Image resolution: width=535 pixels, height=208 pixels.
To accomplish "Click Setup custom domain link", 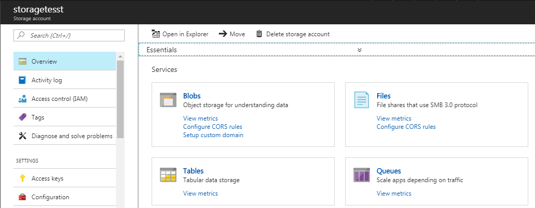I will coord(213,135).
